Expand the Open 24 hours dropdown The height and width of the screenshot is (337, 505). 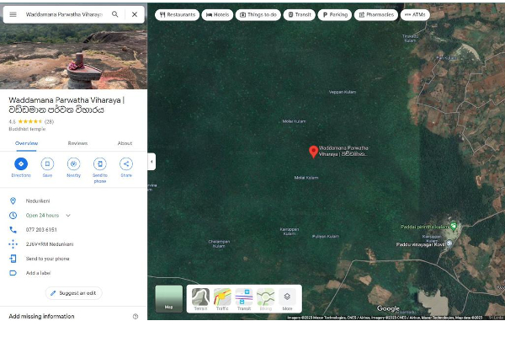68,216
